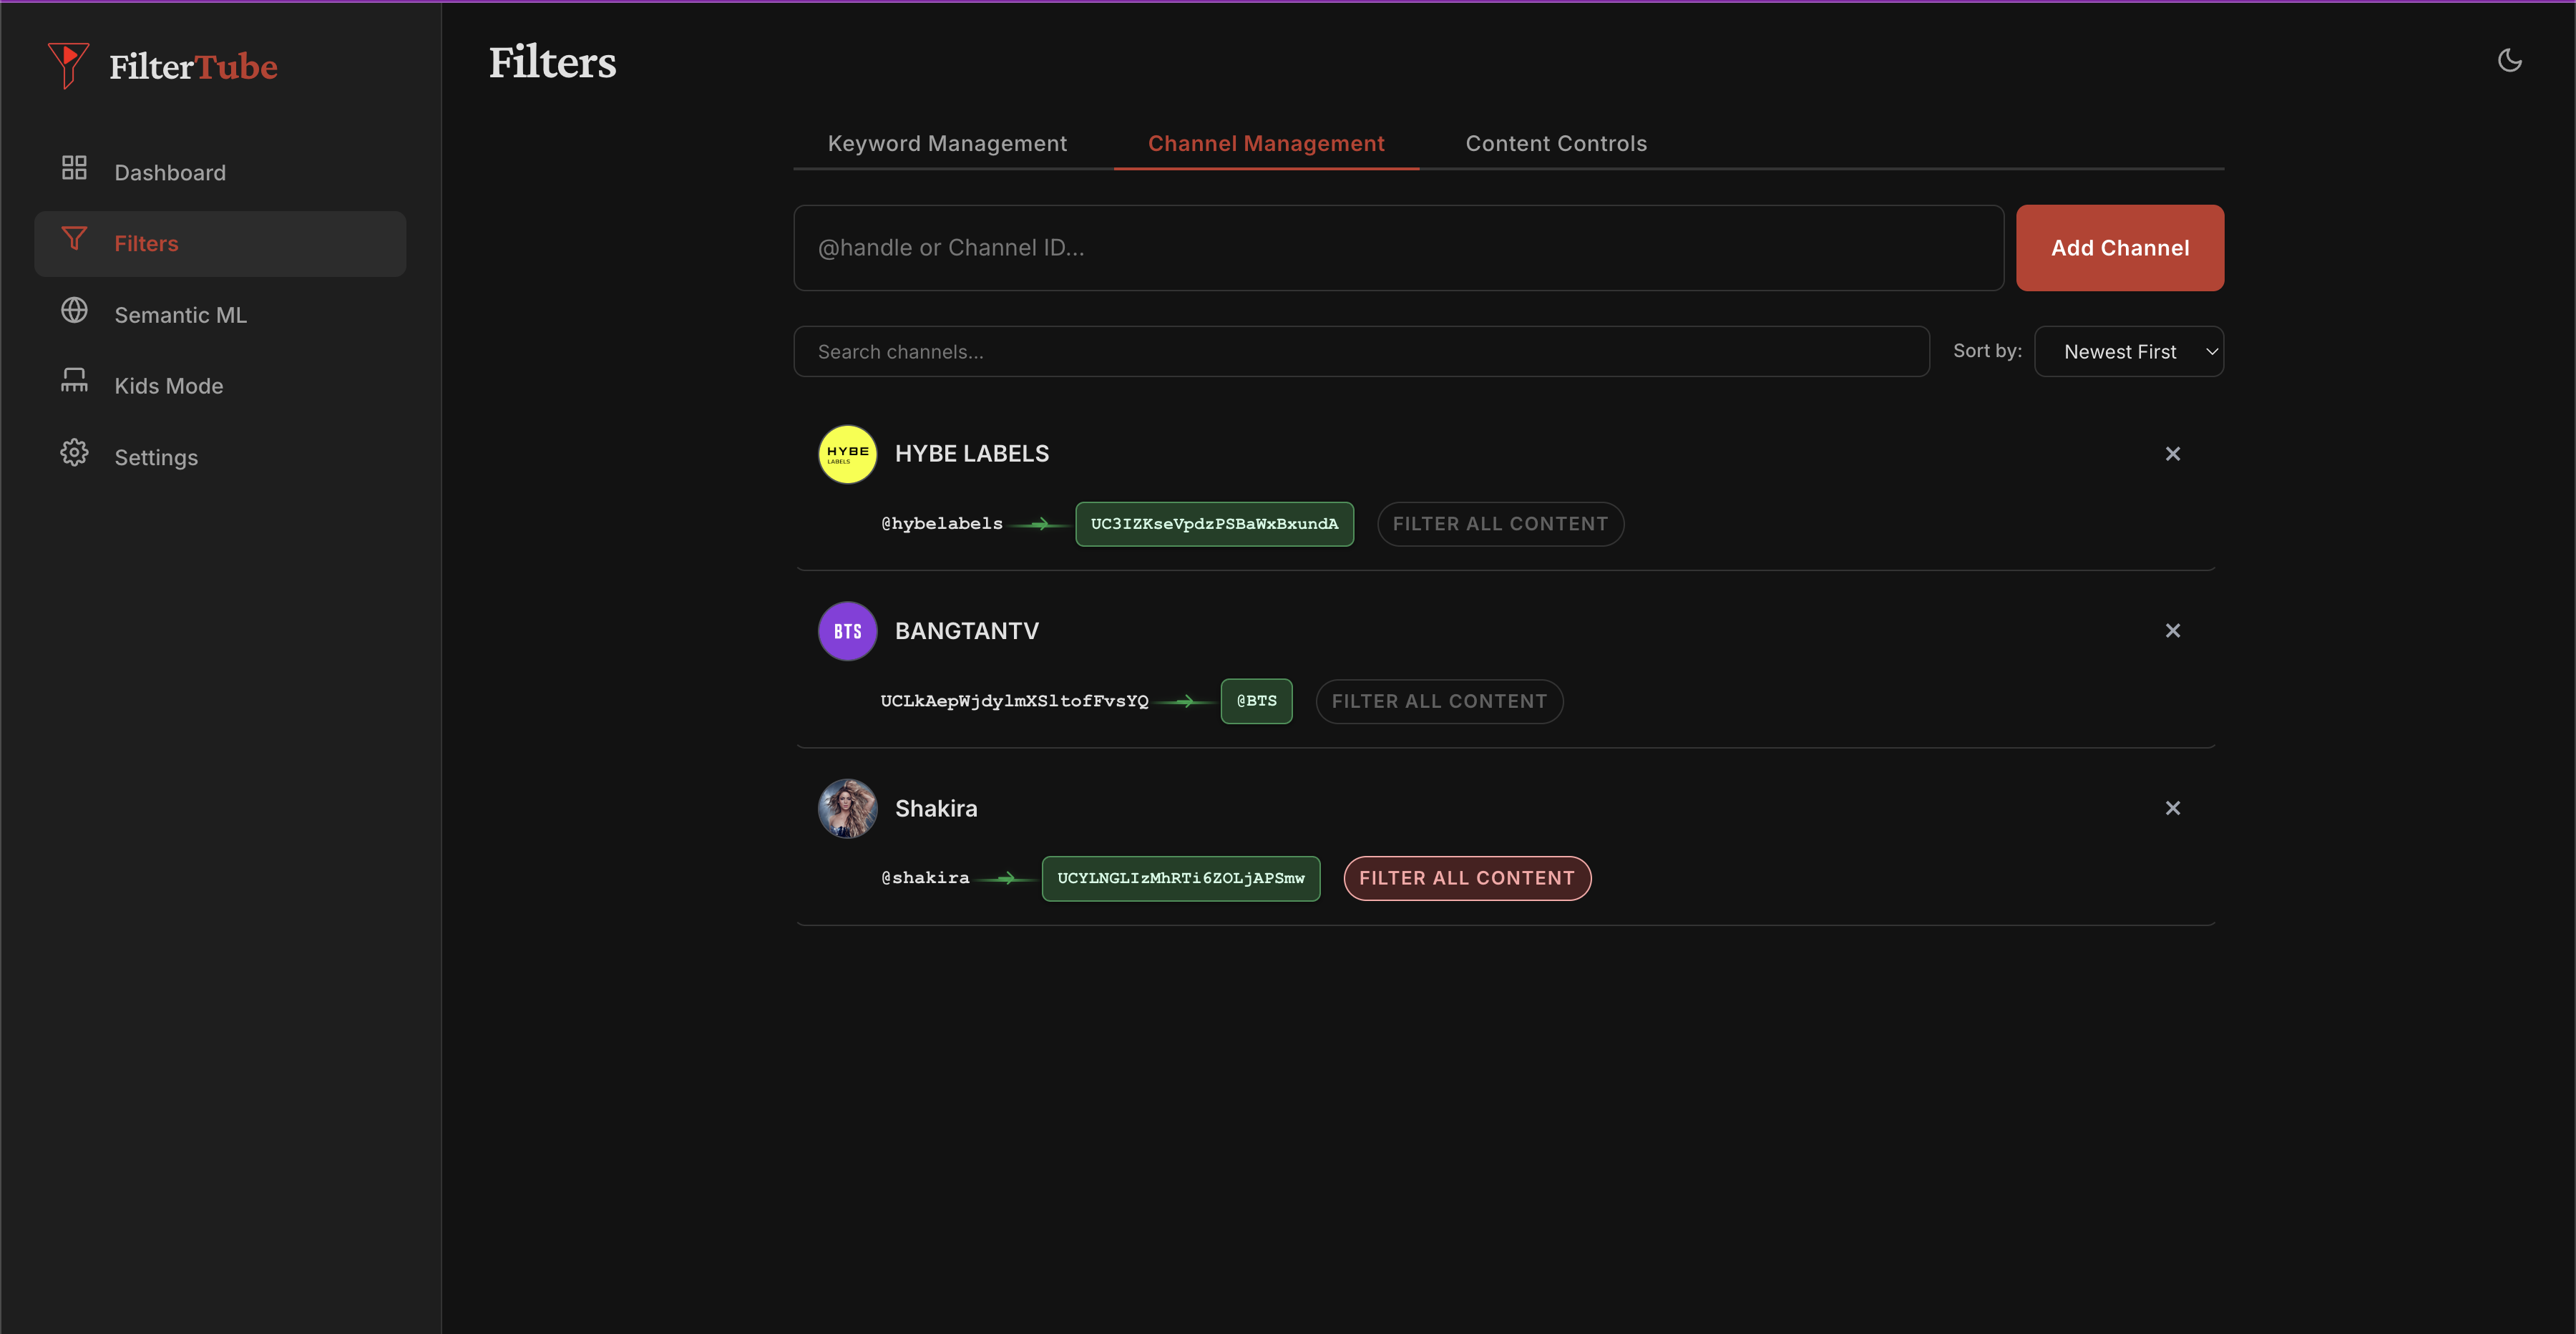
Task: Click the @BTS handle badge
Action: coord(1256,701)
